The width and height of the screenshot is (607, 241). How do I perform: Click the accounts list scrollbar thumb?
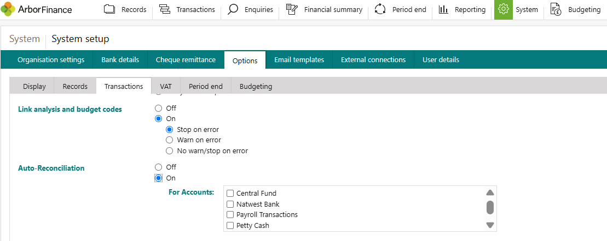click(x=490, y=207)
